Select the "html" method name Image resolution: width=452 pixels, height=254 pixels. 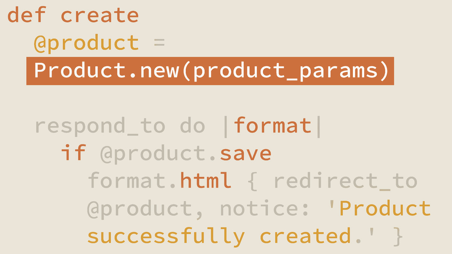click(205, 181)
